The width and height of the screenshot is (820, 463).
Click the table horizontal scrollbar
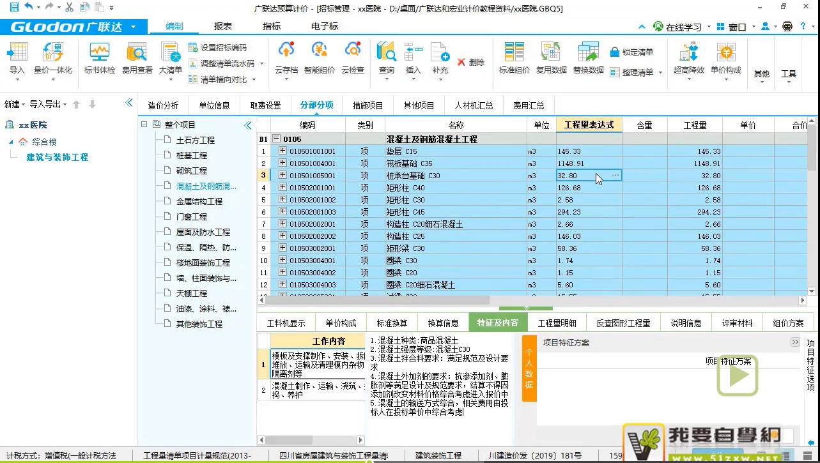pyautogui.click(x=377, y=300)
